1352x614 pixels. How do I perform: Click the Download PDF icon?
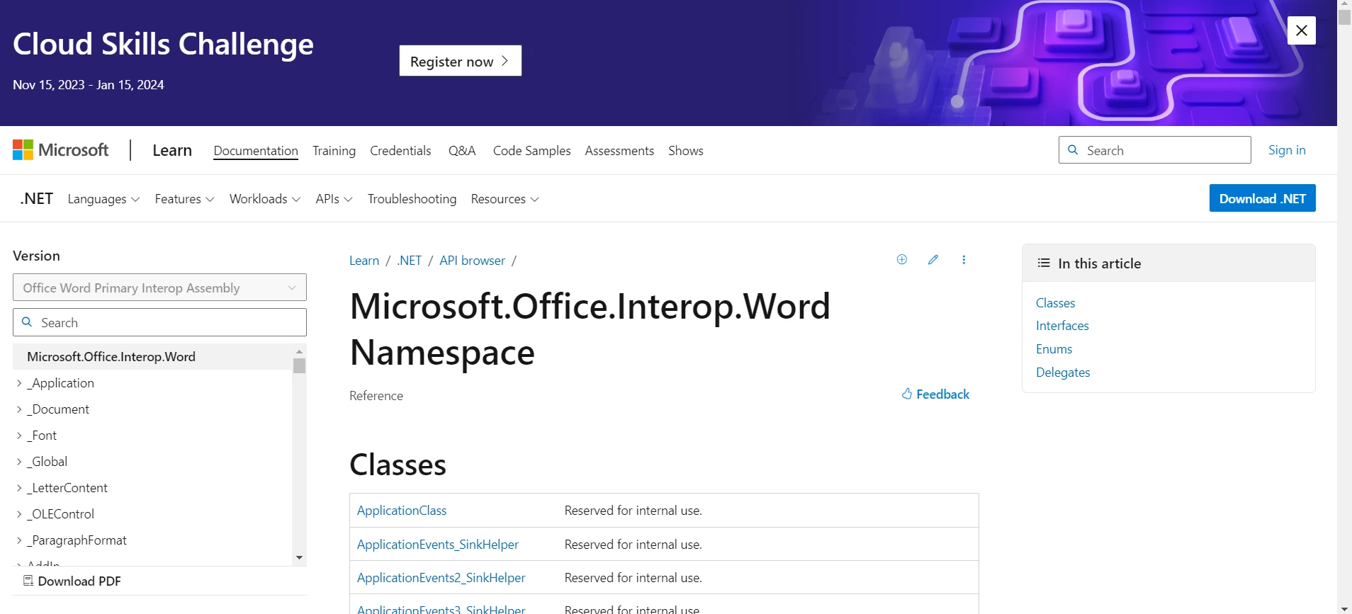click(28, 581)
